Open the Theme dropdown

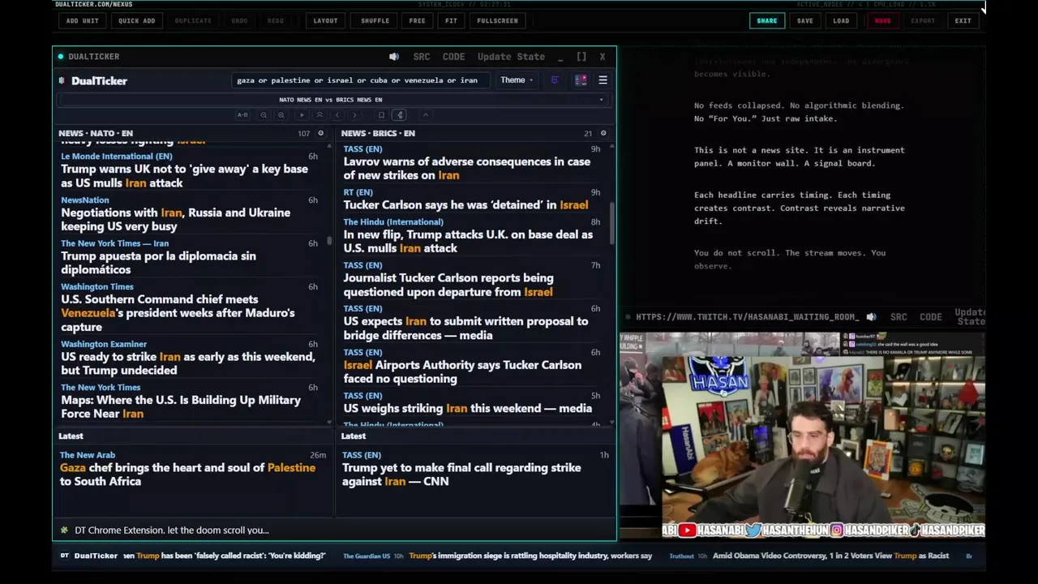[x=517, y=80]
